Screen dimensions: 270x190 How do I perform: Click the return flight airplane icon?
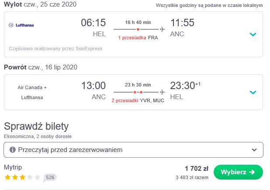pyautogui.click(x=163, y=92)
